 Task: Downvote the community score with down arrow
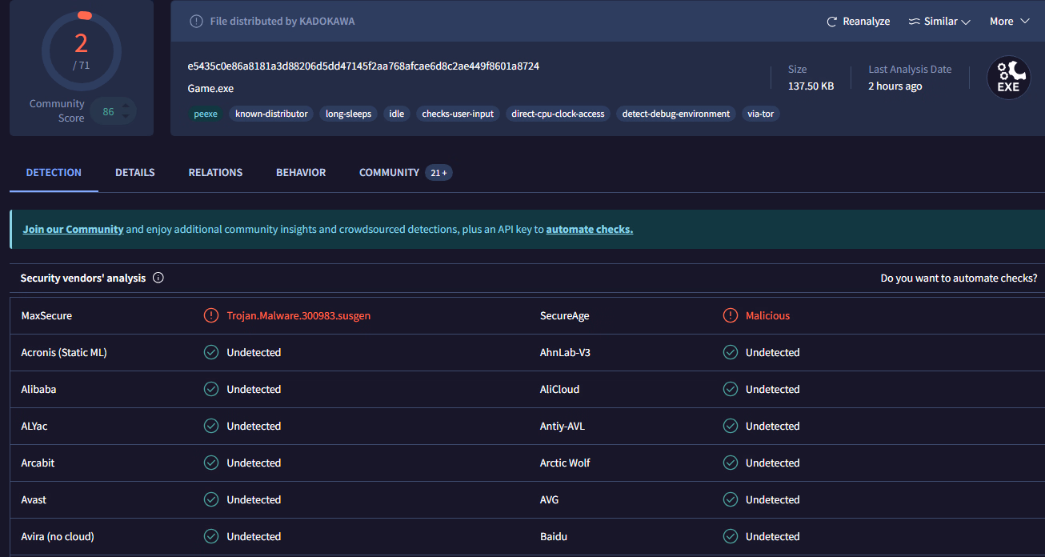126,117
